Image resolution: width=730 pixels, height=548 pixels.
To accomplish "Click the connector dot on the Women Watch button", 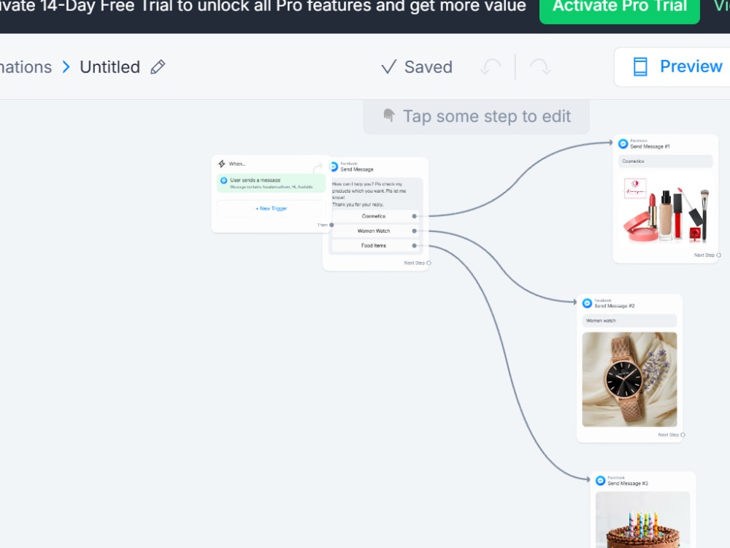I will [x=415, y=231].
